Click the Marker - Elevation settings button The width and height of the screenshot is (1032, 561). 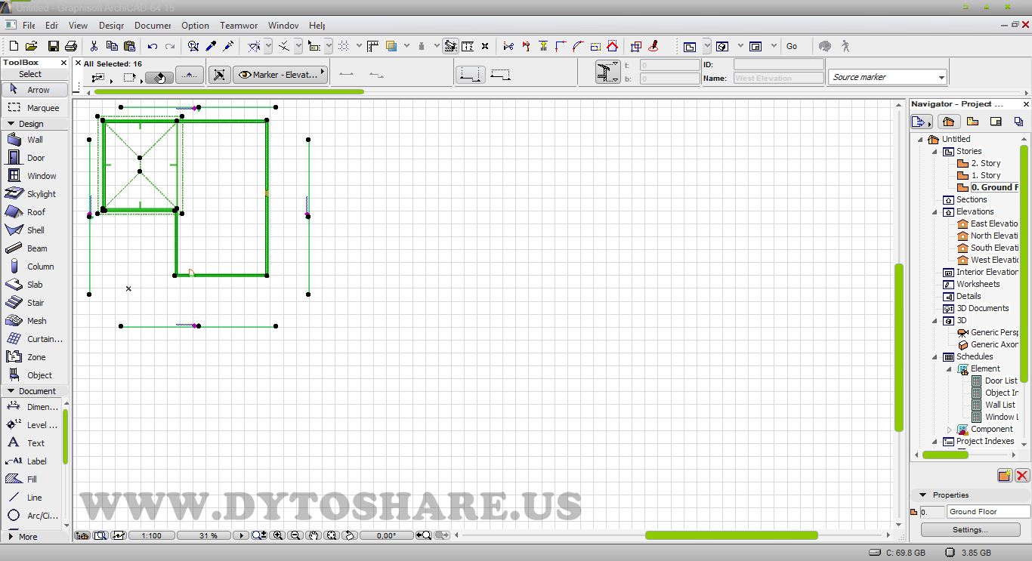[280, 75]
